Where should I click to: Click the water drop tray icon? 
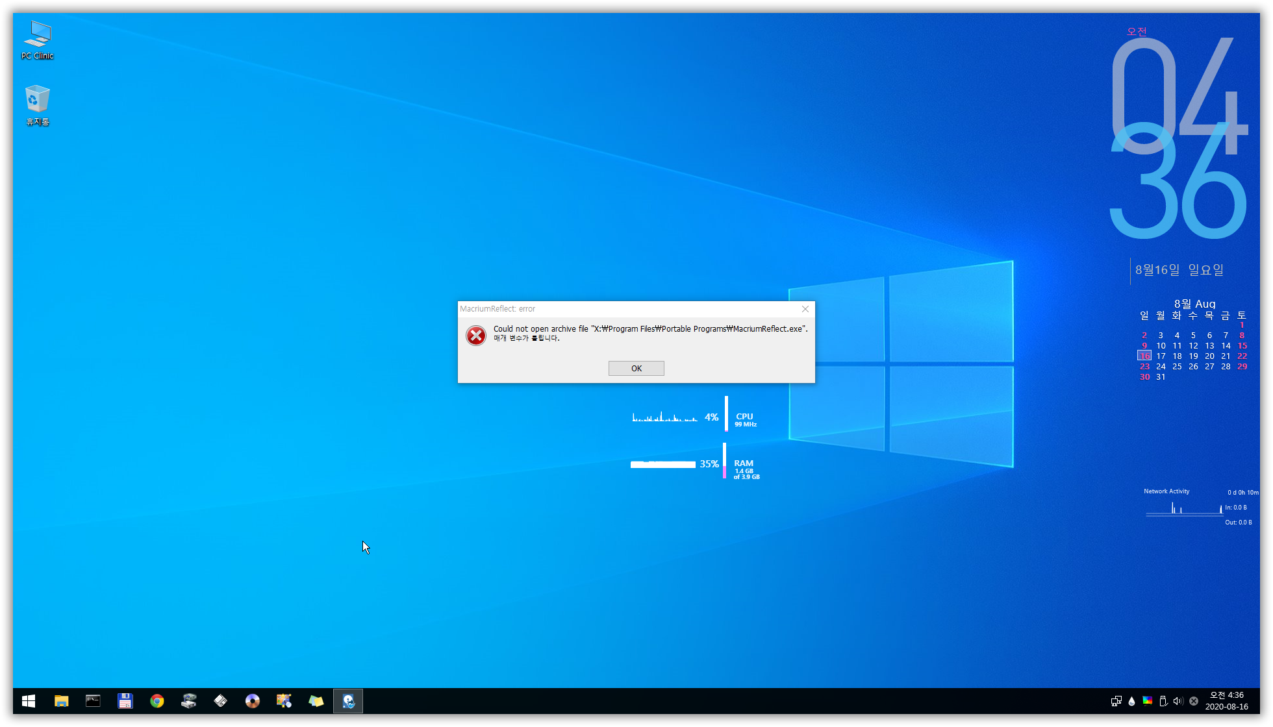click(x=1131, y=701)
